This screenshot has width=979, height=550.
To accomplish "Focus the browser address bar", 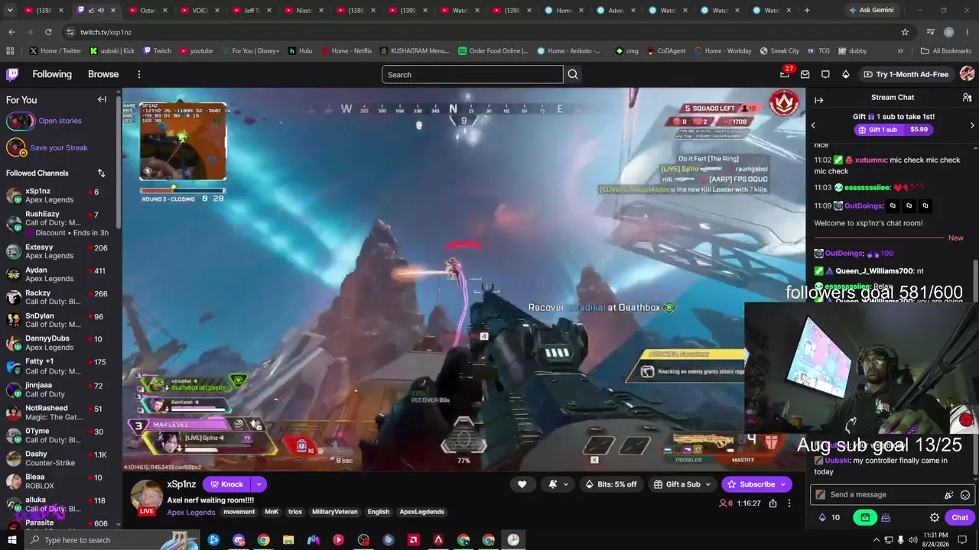I will [x=482, y=32].
